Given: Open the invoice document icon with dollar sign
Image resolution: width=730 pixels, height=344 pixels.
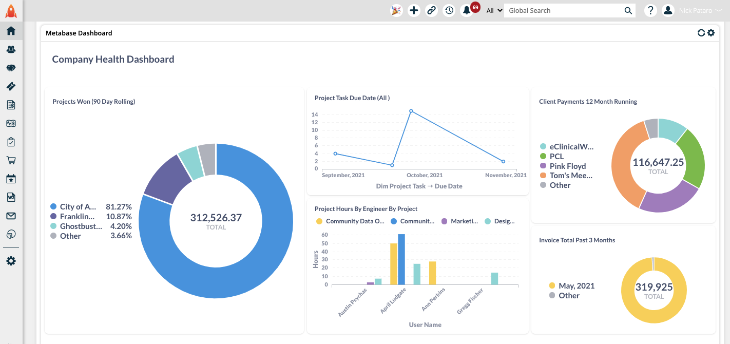Looking at the screenshot, I should (x=11, y=105).
